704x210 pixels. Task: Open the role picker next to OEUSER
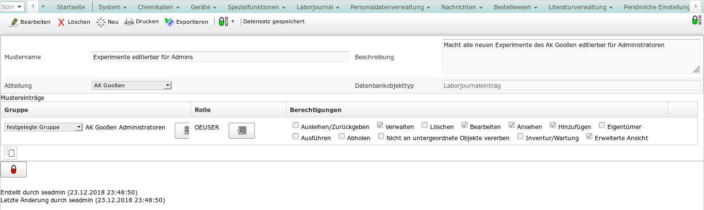(x=241, y=130)
